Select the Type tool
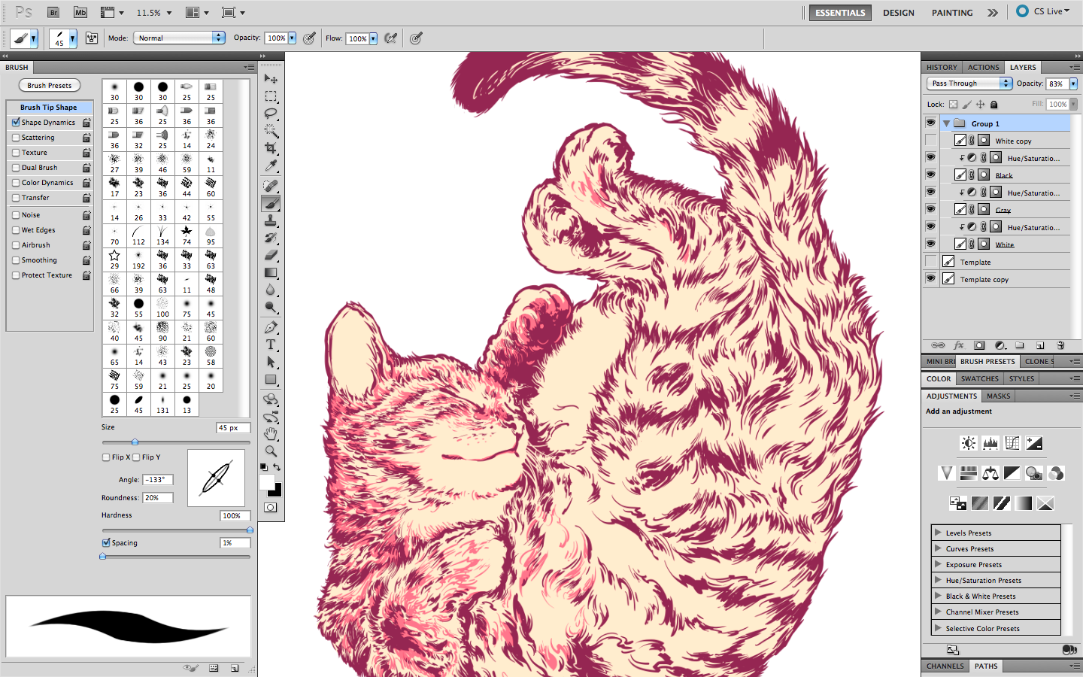 tap(271, 345)
